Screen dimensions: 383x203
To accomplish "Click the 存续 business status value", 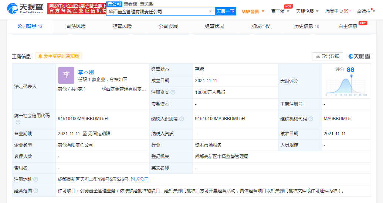I will [x=199, y=69].
